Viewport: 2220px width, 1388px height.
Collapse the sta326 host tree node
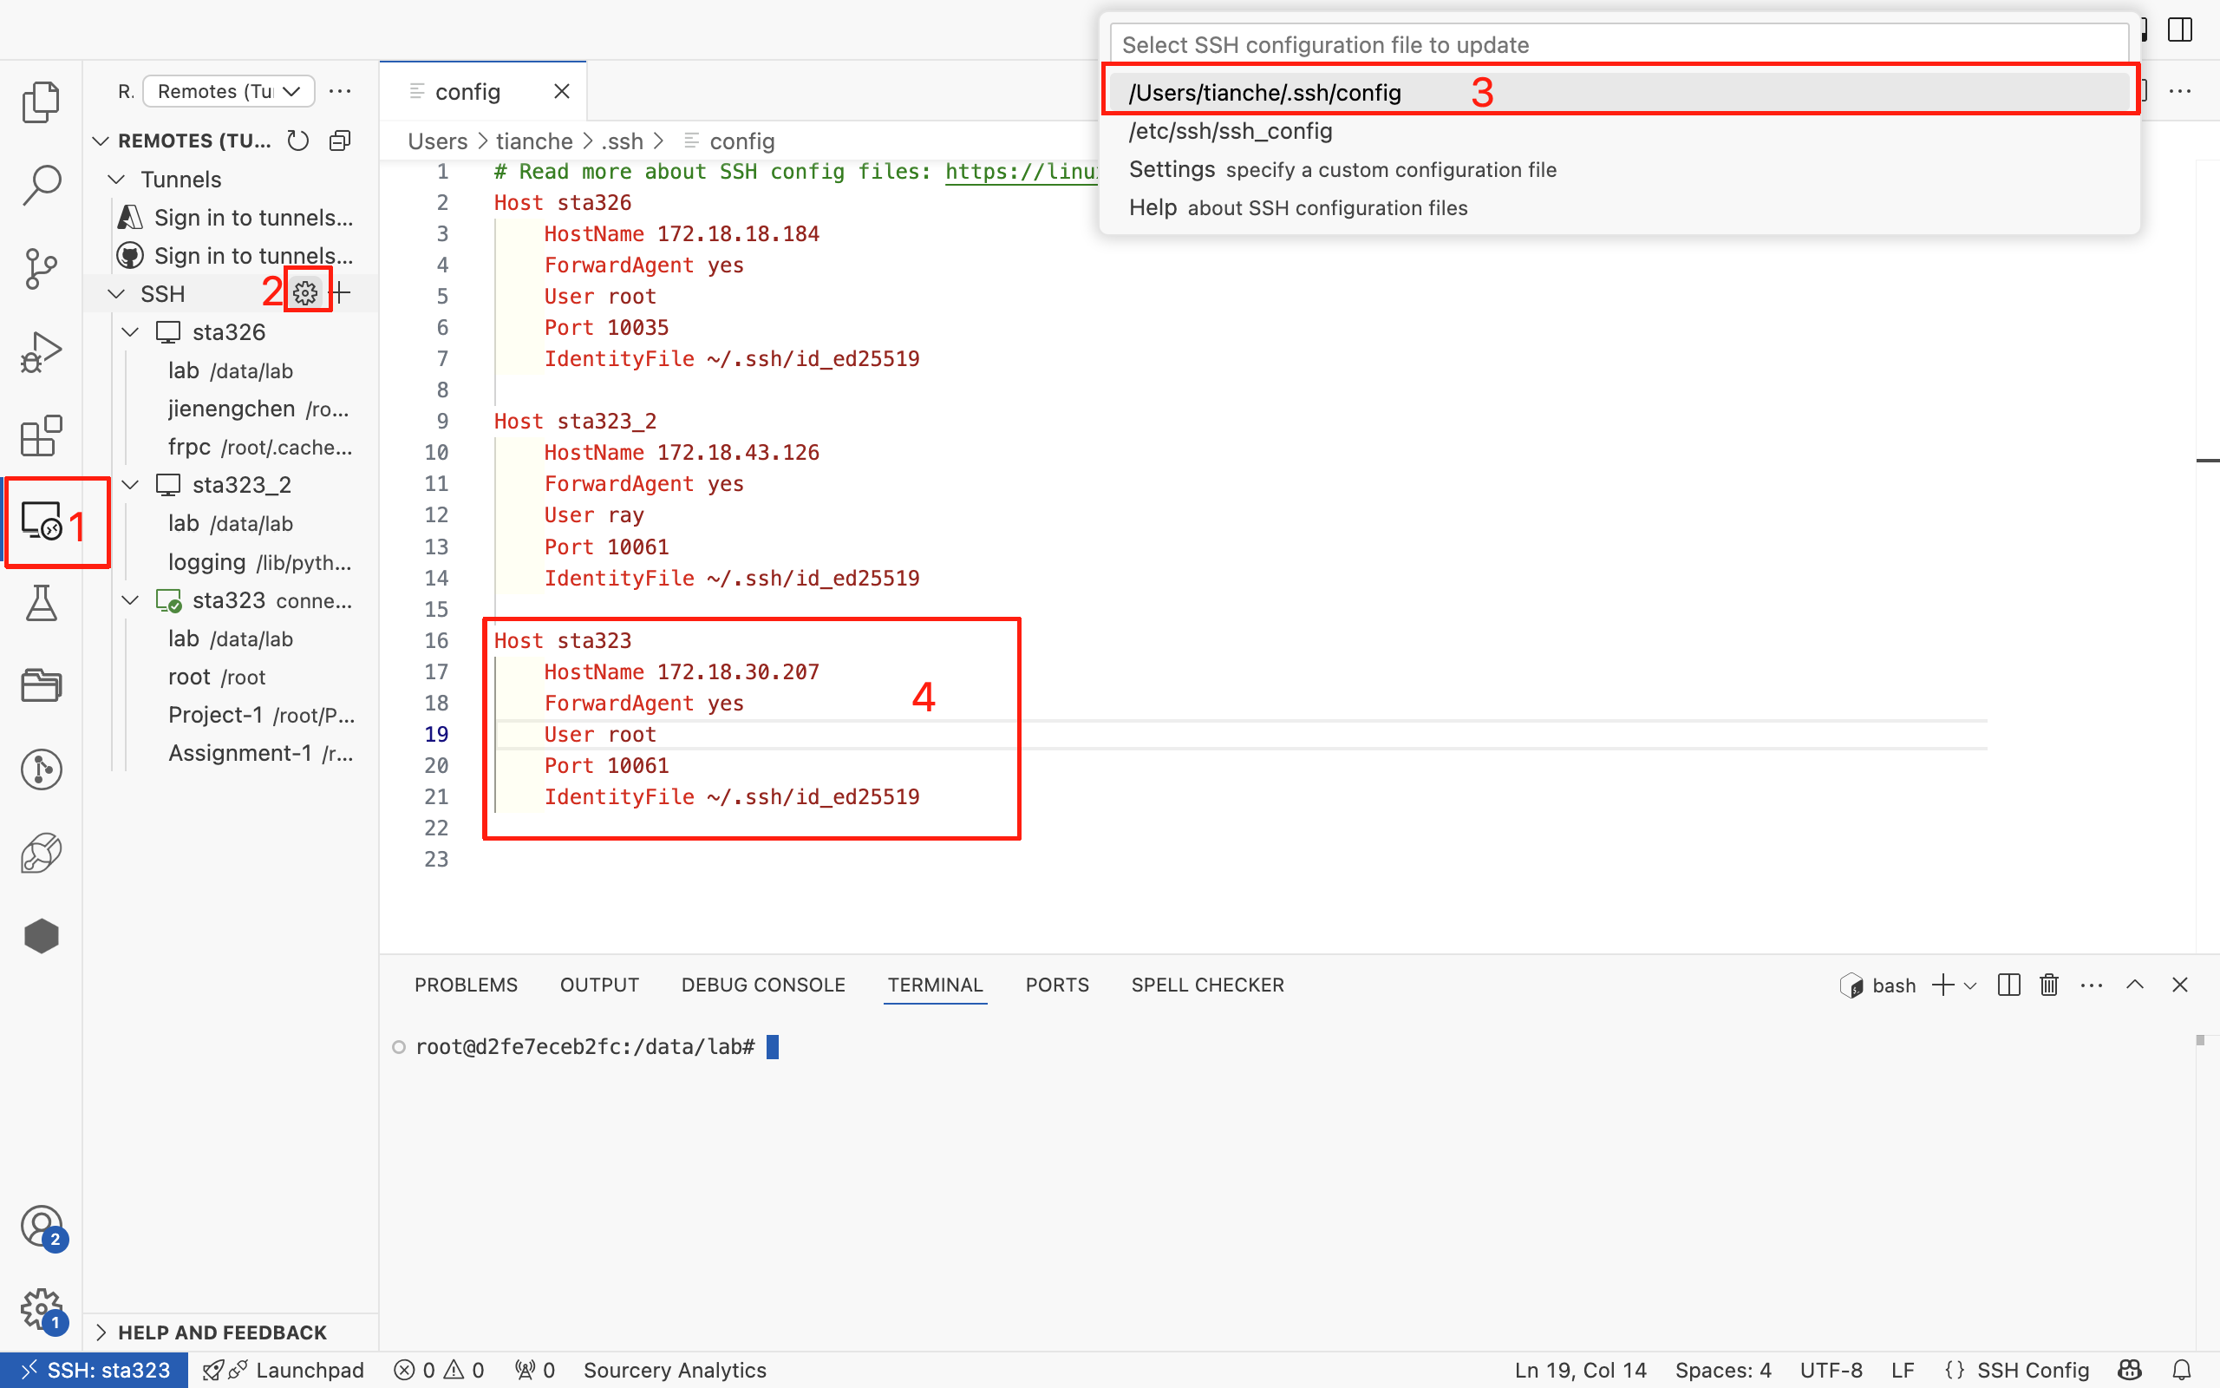click(x=130, y=332)
